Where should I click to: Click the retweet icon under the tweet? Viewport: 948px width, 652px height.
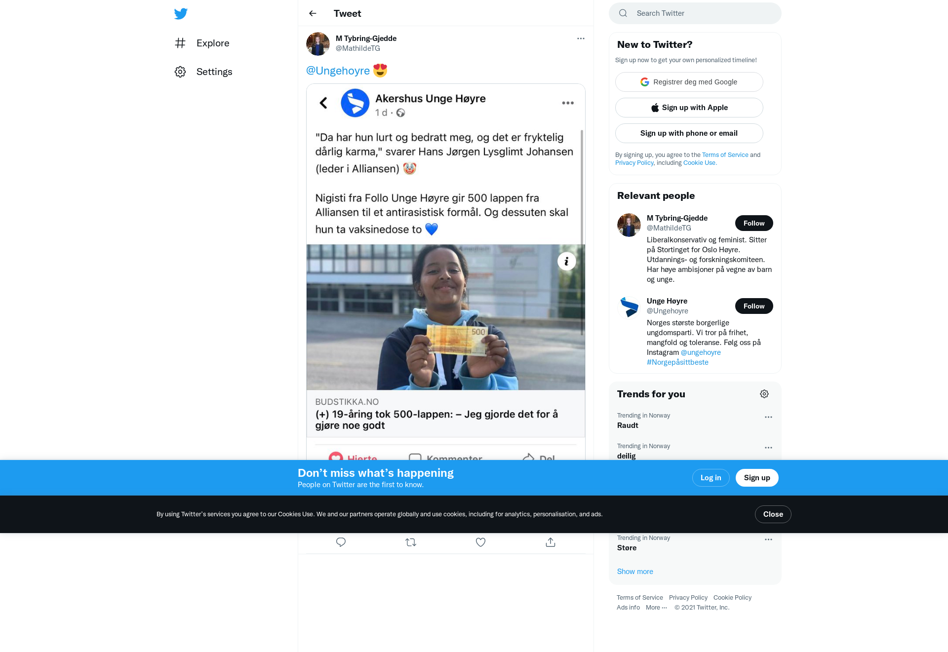pyautogui.click(x=411, y=542)
